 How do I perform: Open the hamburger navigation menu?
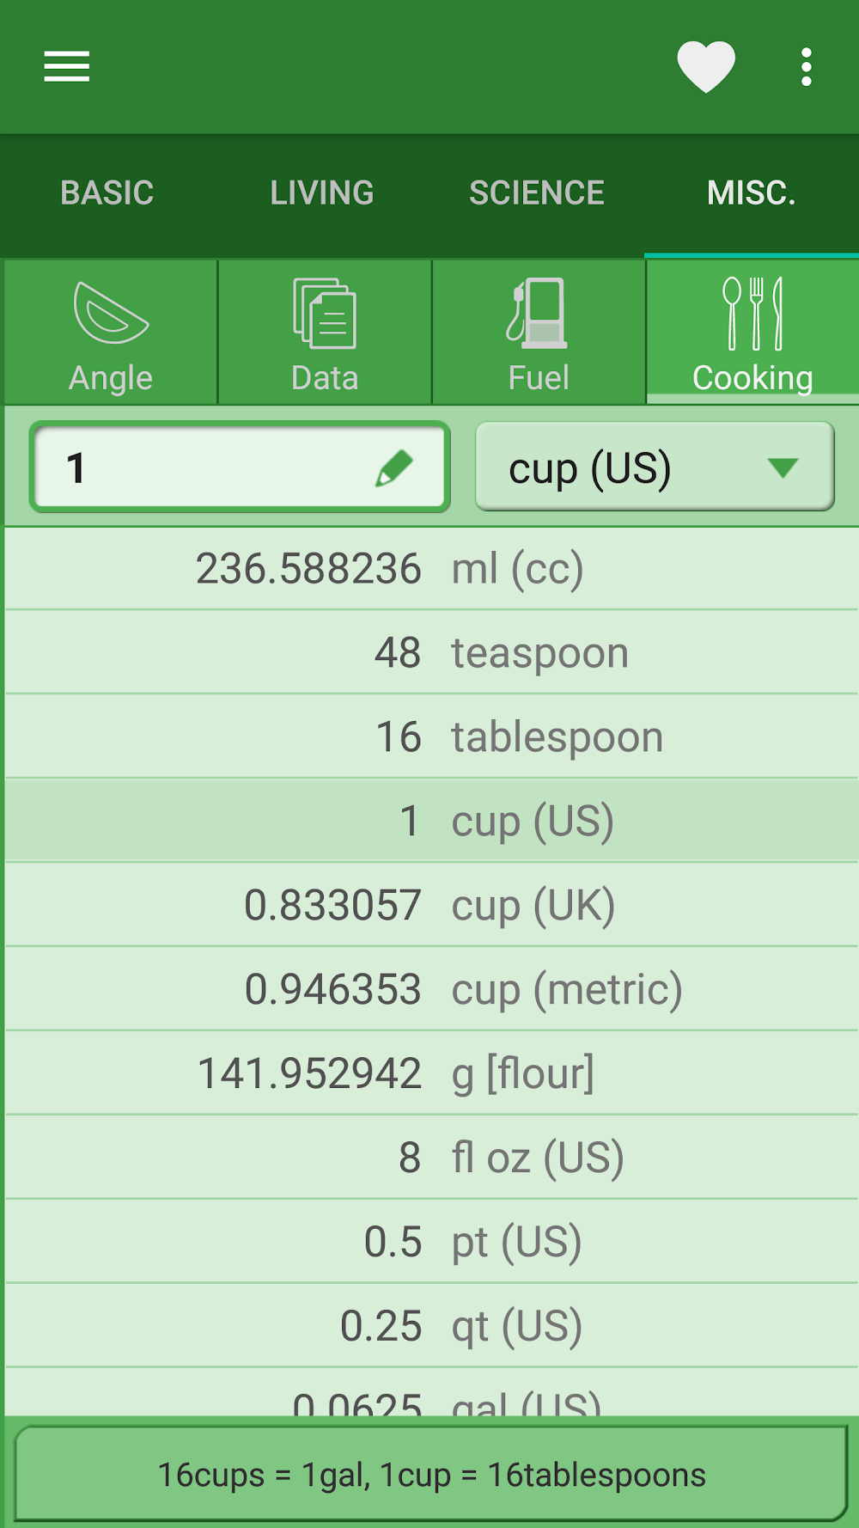click(x=67, y=66)
